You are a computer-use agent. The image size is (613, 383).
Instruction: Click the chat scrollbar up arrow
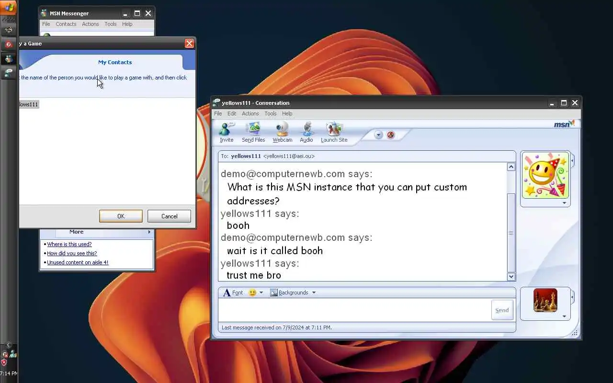click(x=511, y=167)
